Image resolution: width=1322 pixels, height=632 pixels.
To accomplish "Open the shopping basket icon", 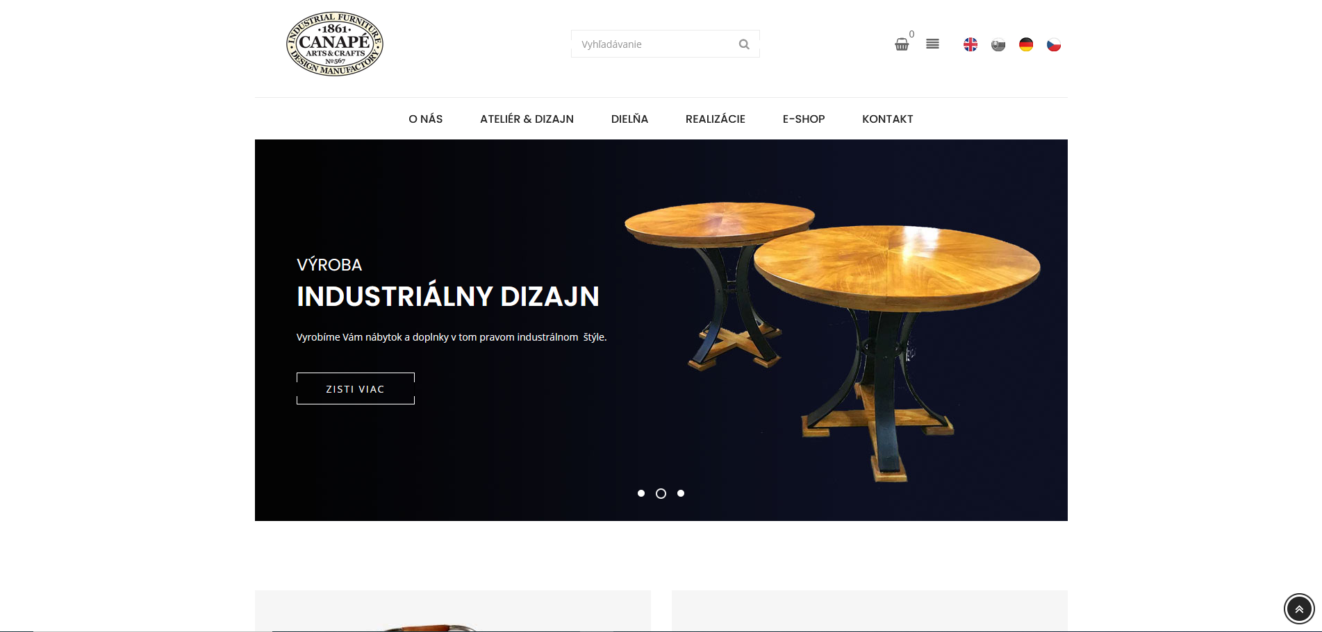I will tap(902, 44).
